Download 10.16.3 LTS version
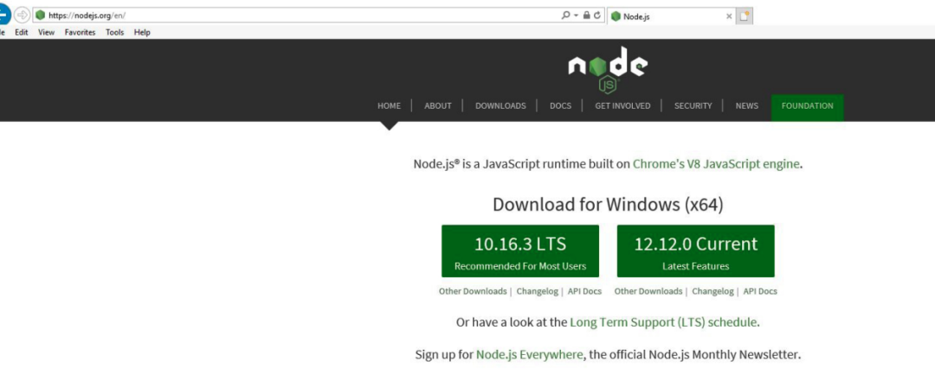 520,251
